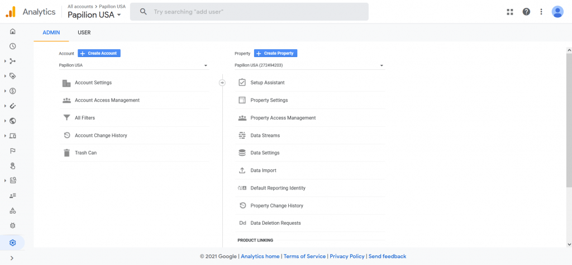This screenshot has width=572, height=265.
Task: Open Custom definitions shapes icon in sidebar
Action: tap(12, 211)
